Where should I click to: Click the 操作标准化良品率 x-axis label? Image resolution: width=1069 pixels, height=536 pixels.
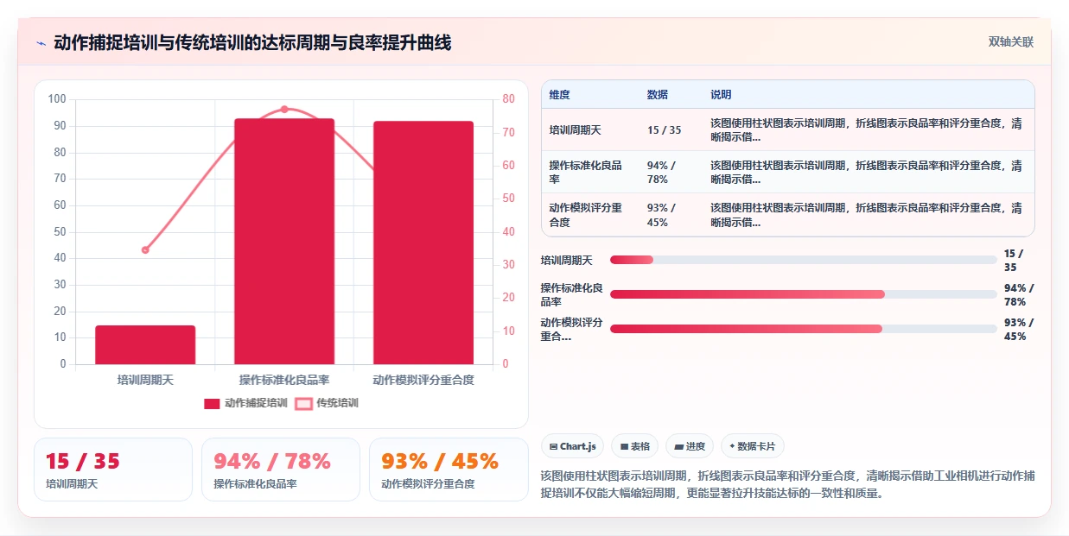(284, 379)
